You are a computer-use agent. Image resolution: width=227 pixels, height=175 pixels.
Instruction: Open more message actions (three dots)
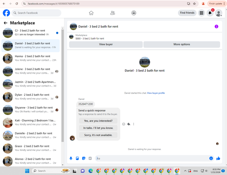[x=133, y=124]
